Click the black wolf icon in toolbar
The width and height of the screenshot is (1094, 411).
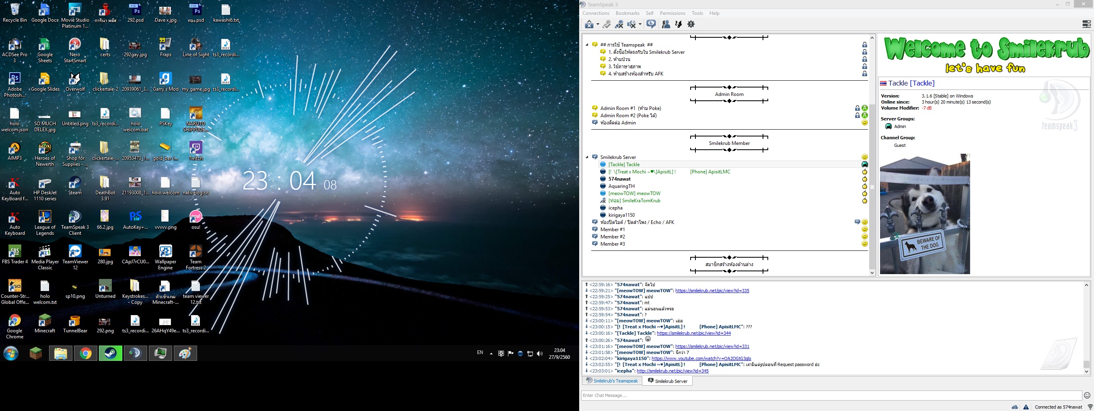pos(679,24)
